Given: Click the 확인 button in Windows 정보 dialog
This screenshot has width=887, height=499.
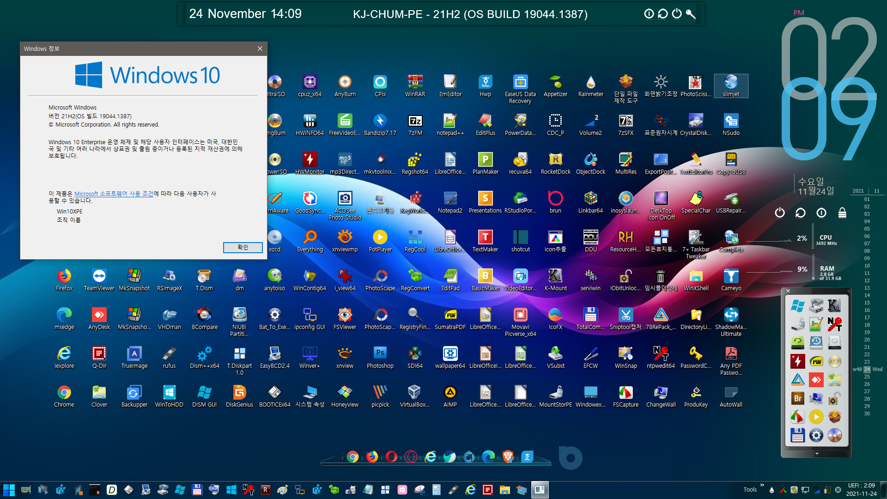Looking at the screenshot, I should point(243,247).
